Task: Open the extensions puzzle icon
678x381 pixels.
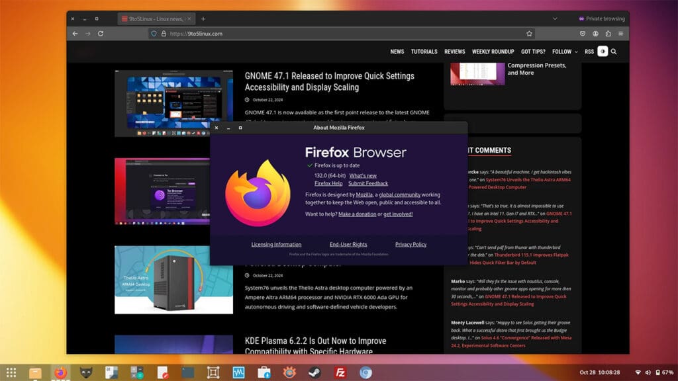Action: (608, 33)
